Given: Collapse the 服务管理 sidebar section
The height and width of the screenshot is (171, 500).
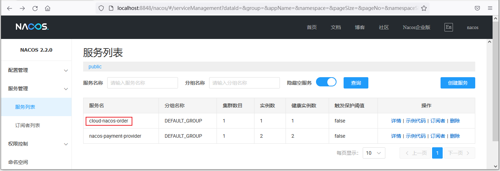Looking at the screenshot, I should coord(36,89).
